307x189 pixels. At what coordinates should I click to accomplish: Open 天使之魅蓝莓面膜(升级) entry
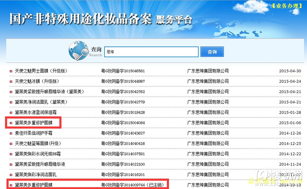38,143
